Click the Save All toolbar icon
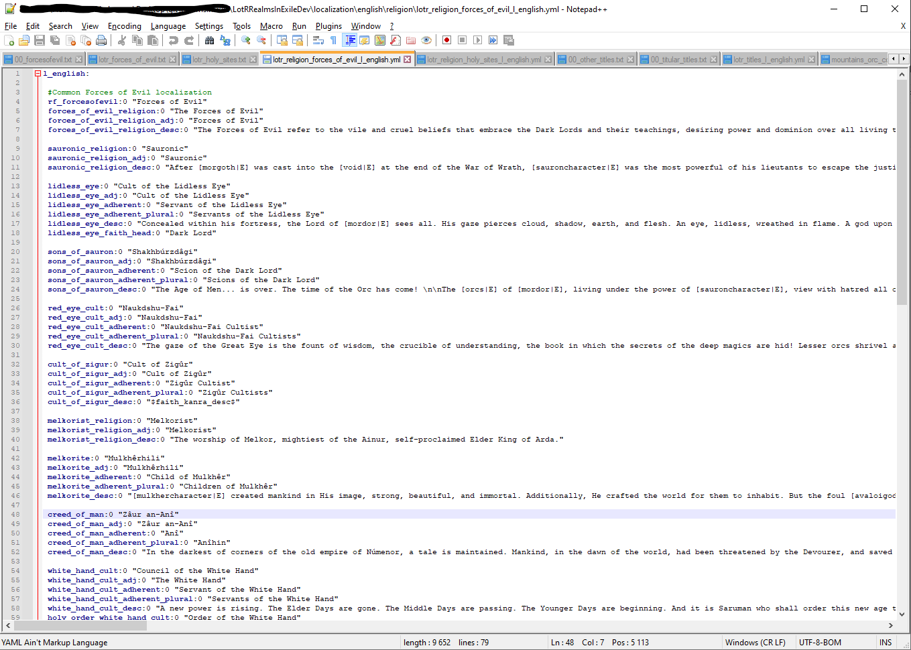 click(55, 41)
